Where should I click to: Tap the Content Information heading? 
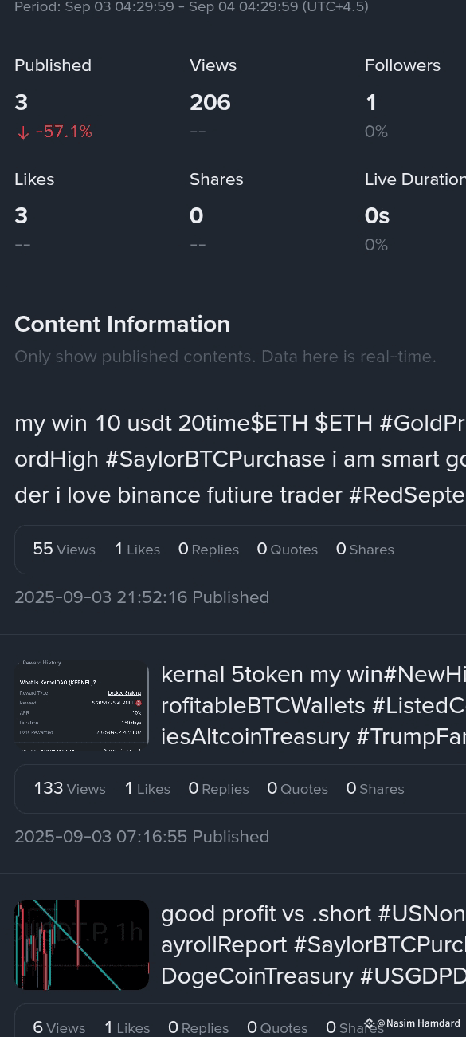tap(122, 324)
